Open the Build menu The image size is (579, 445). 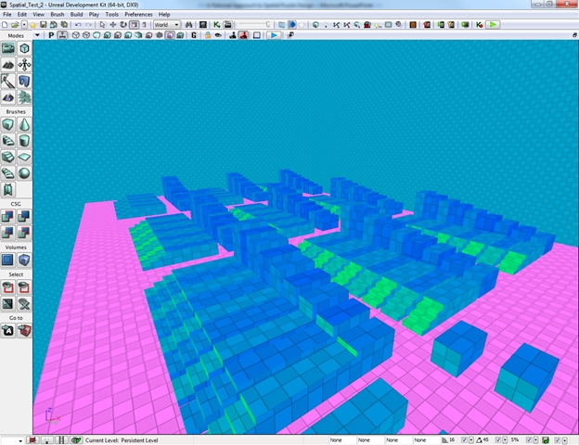coord(76,15)
